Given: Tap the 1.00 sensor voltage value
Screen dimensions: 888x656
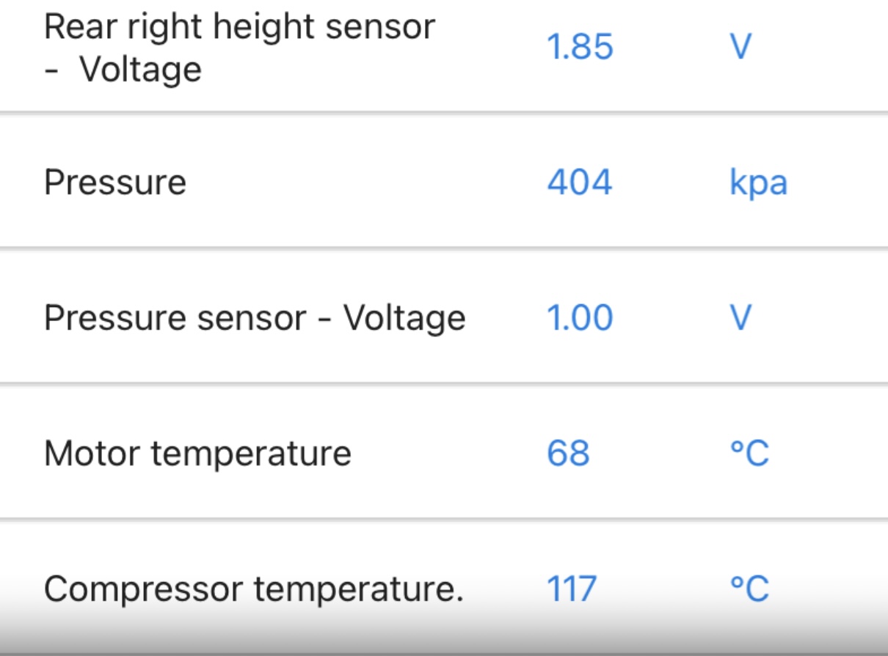Looking at the screenshot, I should (x=580, y=318).
